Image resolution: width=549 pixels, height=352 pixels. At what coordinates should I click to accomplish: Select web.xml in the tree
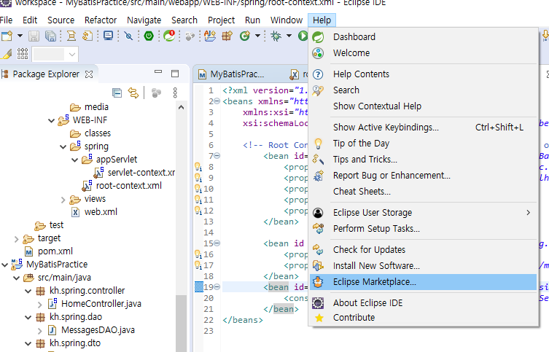click(x=101, y=211)
